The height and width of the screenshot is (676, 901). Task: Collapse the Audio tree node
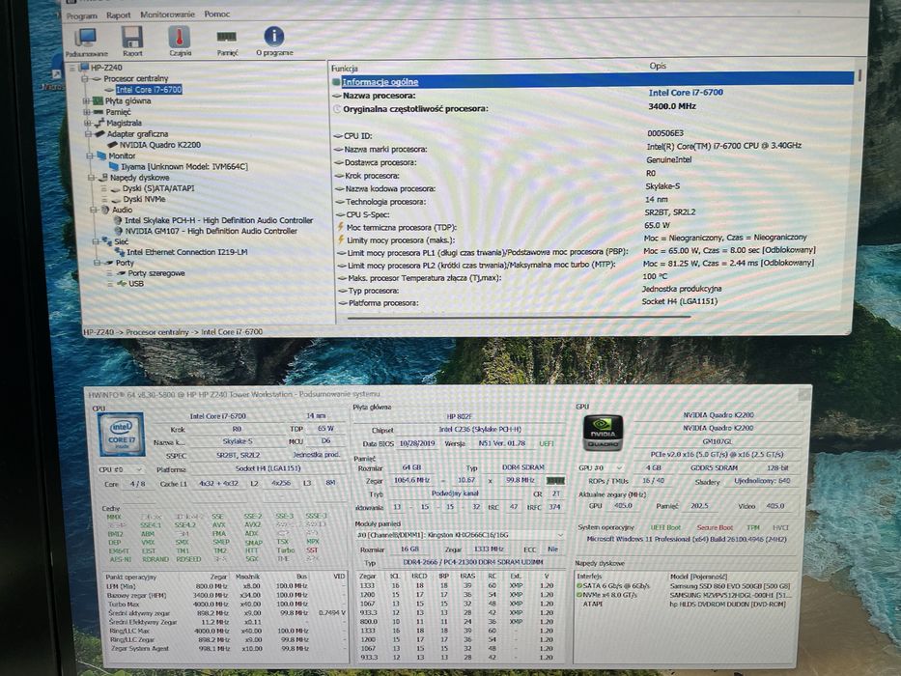pos(93,211)
